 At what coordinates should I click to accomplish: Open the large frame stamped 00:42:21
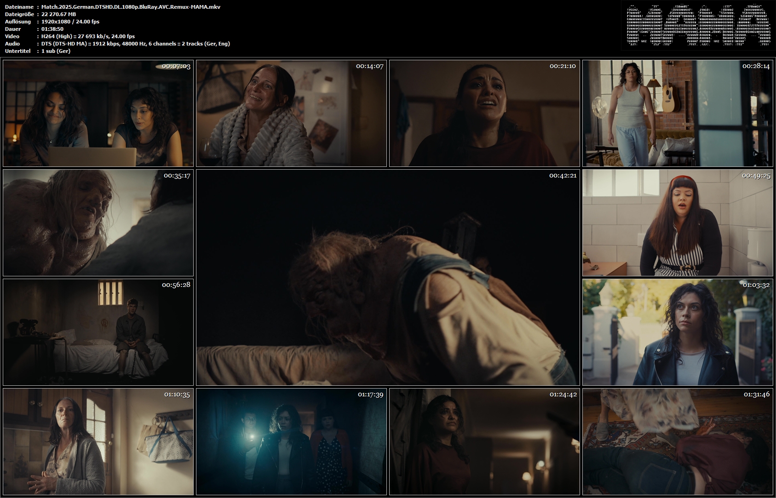tap(388, 277)
